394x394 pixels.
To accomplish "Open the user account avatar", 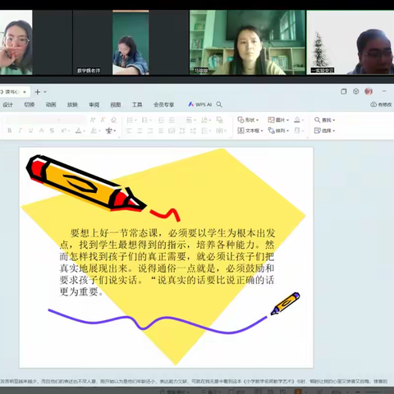I will (x=369, y=91).
